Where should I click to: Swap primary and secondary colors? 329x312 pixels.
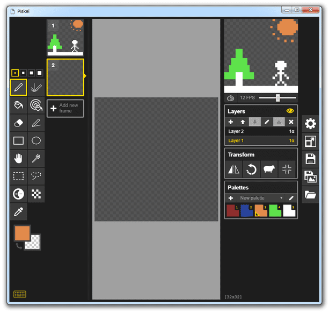[19, 246]
